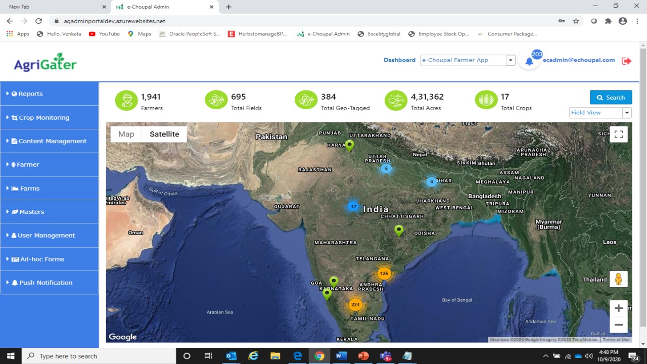Open the 4 marker cluster
This screenshot has width=647, height=364.
click(431, 181)
